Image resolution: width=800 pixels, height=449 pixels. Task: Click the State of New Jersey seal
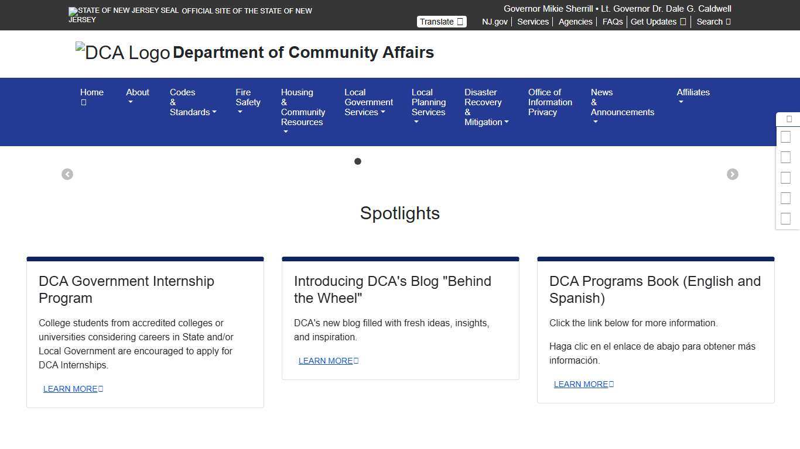pos(122,12)
